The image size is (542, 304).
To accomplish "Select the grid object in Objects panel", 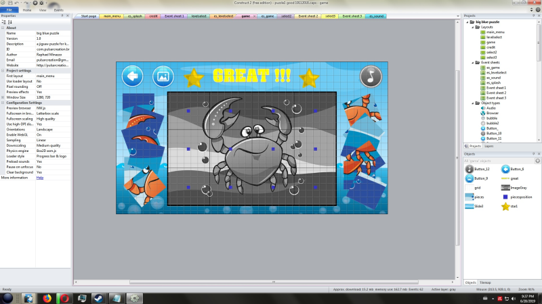I will pos(473,188).
